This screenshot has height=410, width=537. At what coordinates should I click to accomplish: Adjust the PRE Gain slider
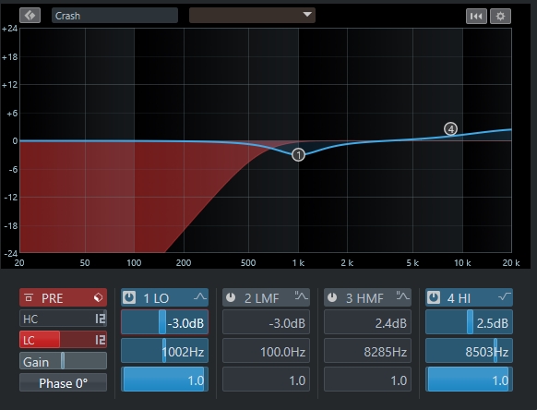point(63,361)
